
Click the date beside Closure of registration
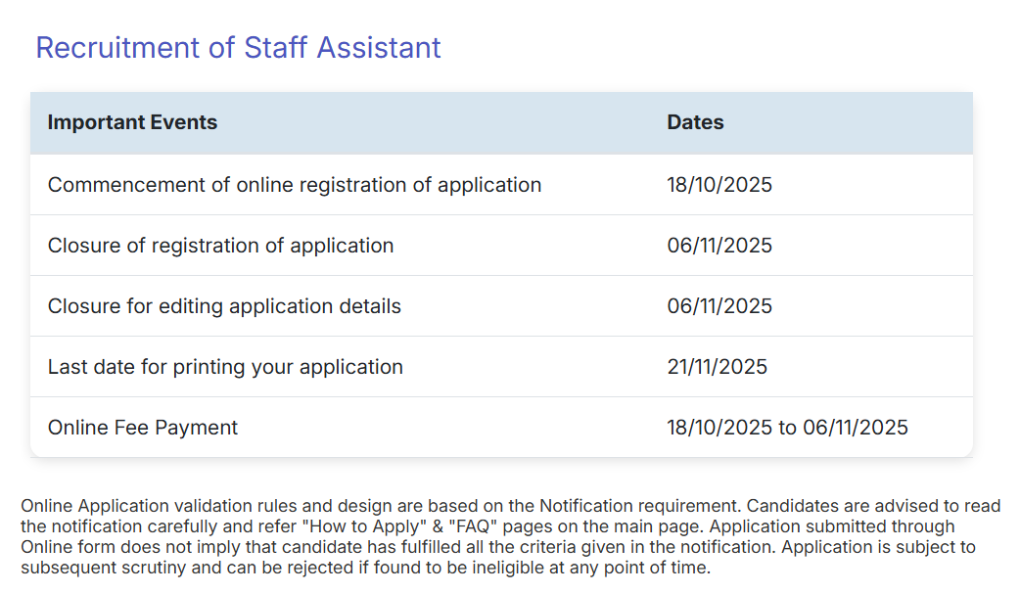[x=719, y=246]
